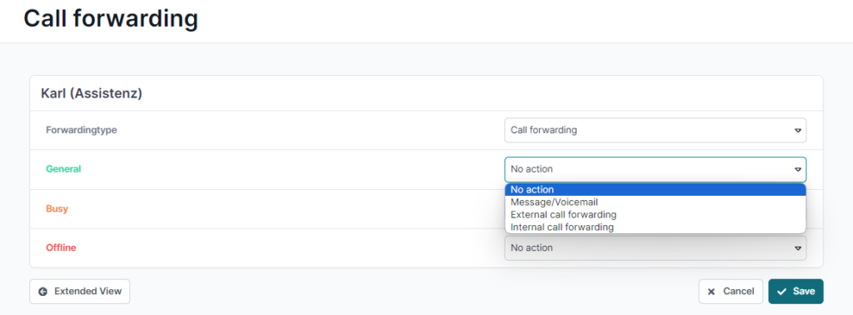Switch to Extended View

(x=80, y=292)
